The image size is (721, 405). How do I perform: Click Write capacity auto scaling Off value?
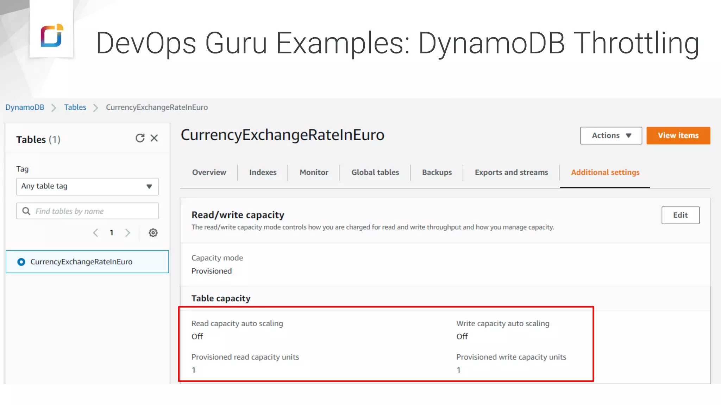point(462,336)
